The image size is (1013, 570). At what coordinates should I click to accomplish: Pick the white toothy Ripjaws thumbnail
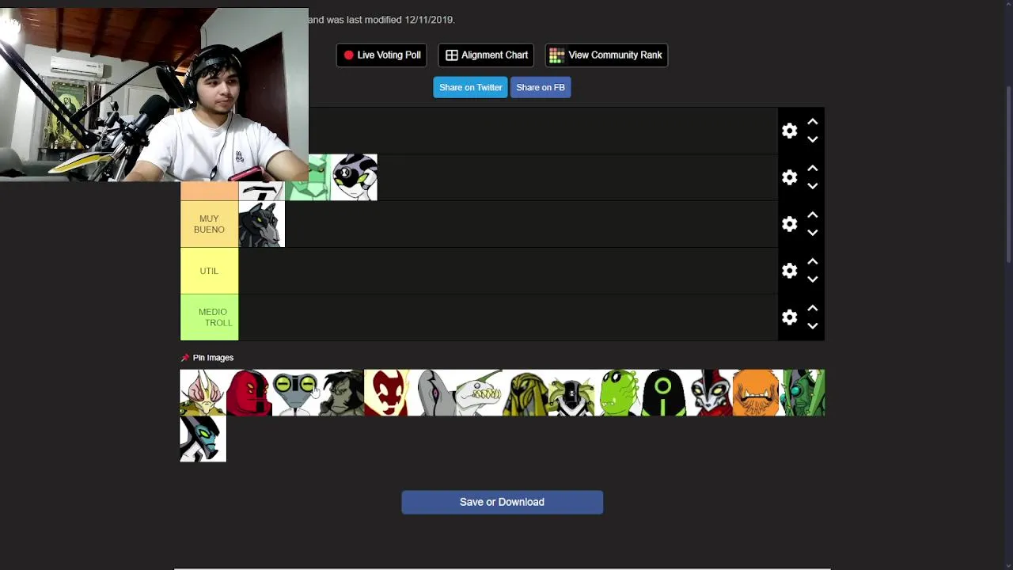point(479,393)
